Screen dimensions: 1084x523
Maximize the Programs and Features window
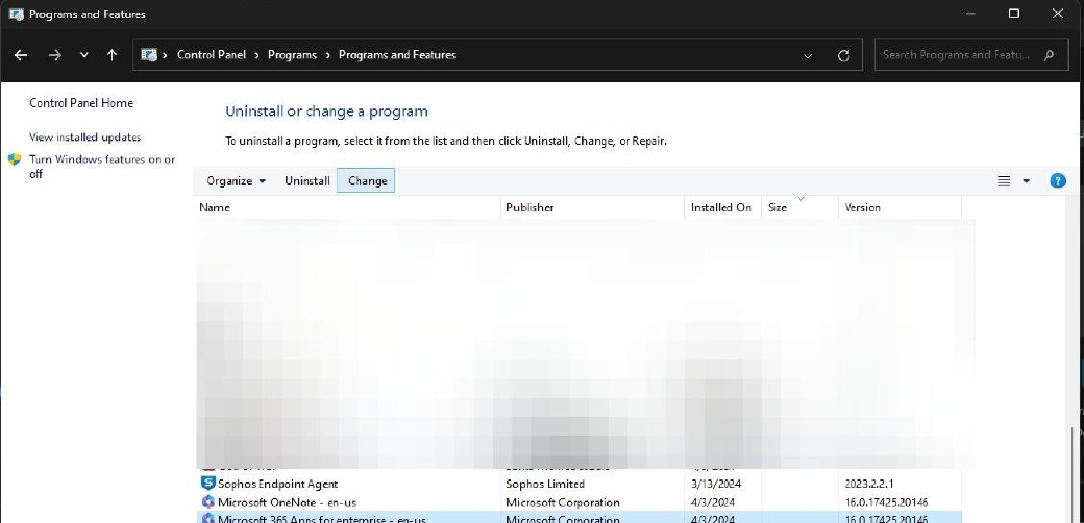click(x=1014, y=14)
